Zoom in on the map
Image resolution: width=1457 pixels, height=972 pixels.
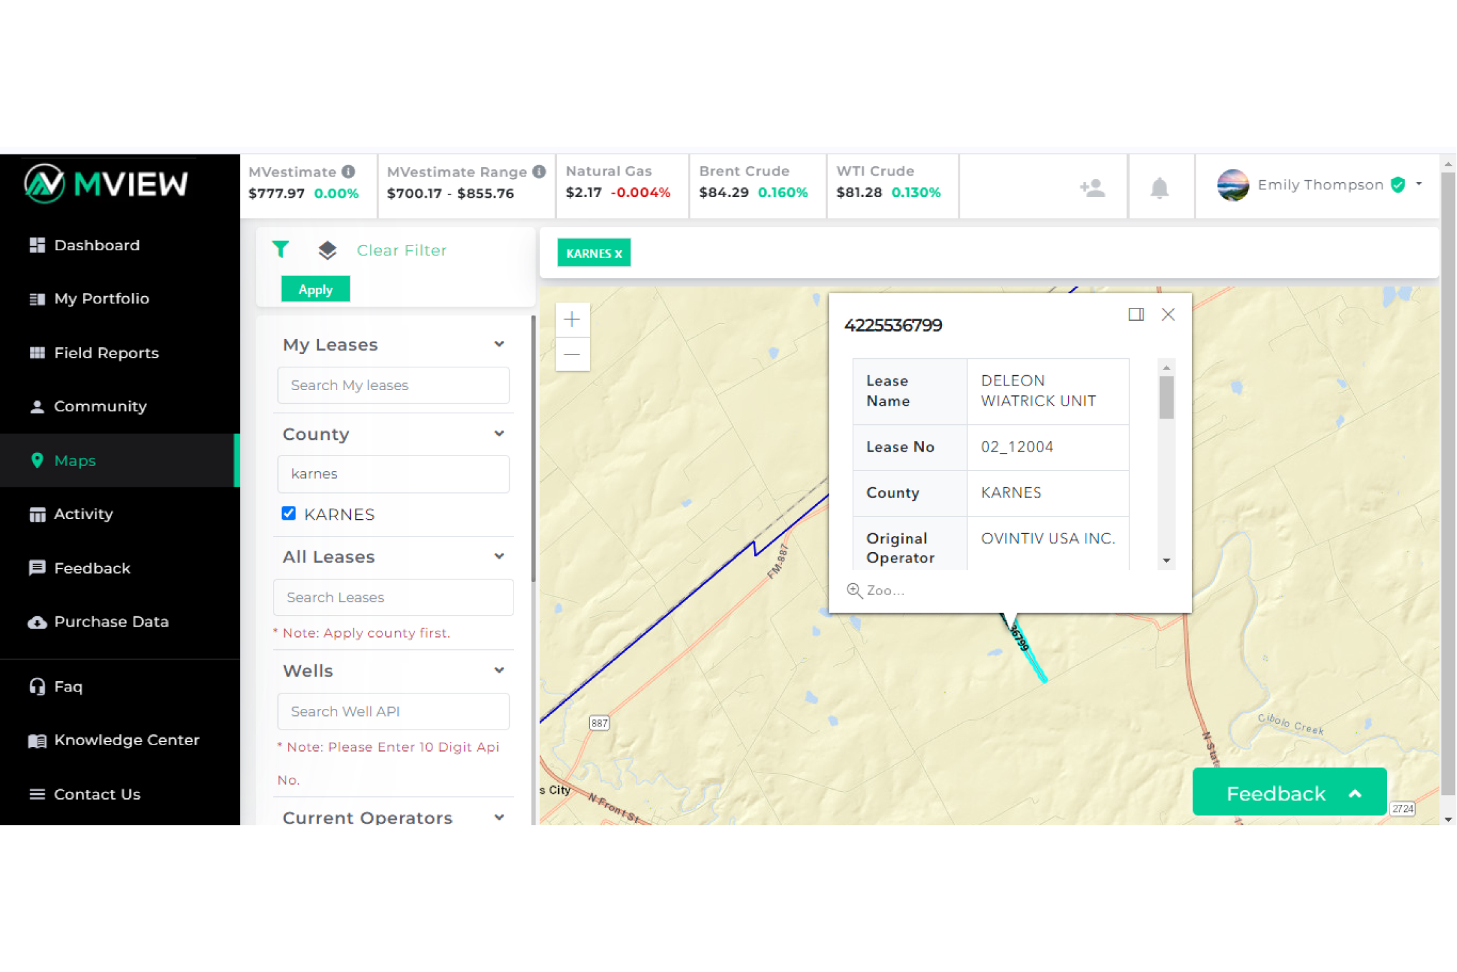[x=572, y=319]
